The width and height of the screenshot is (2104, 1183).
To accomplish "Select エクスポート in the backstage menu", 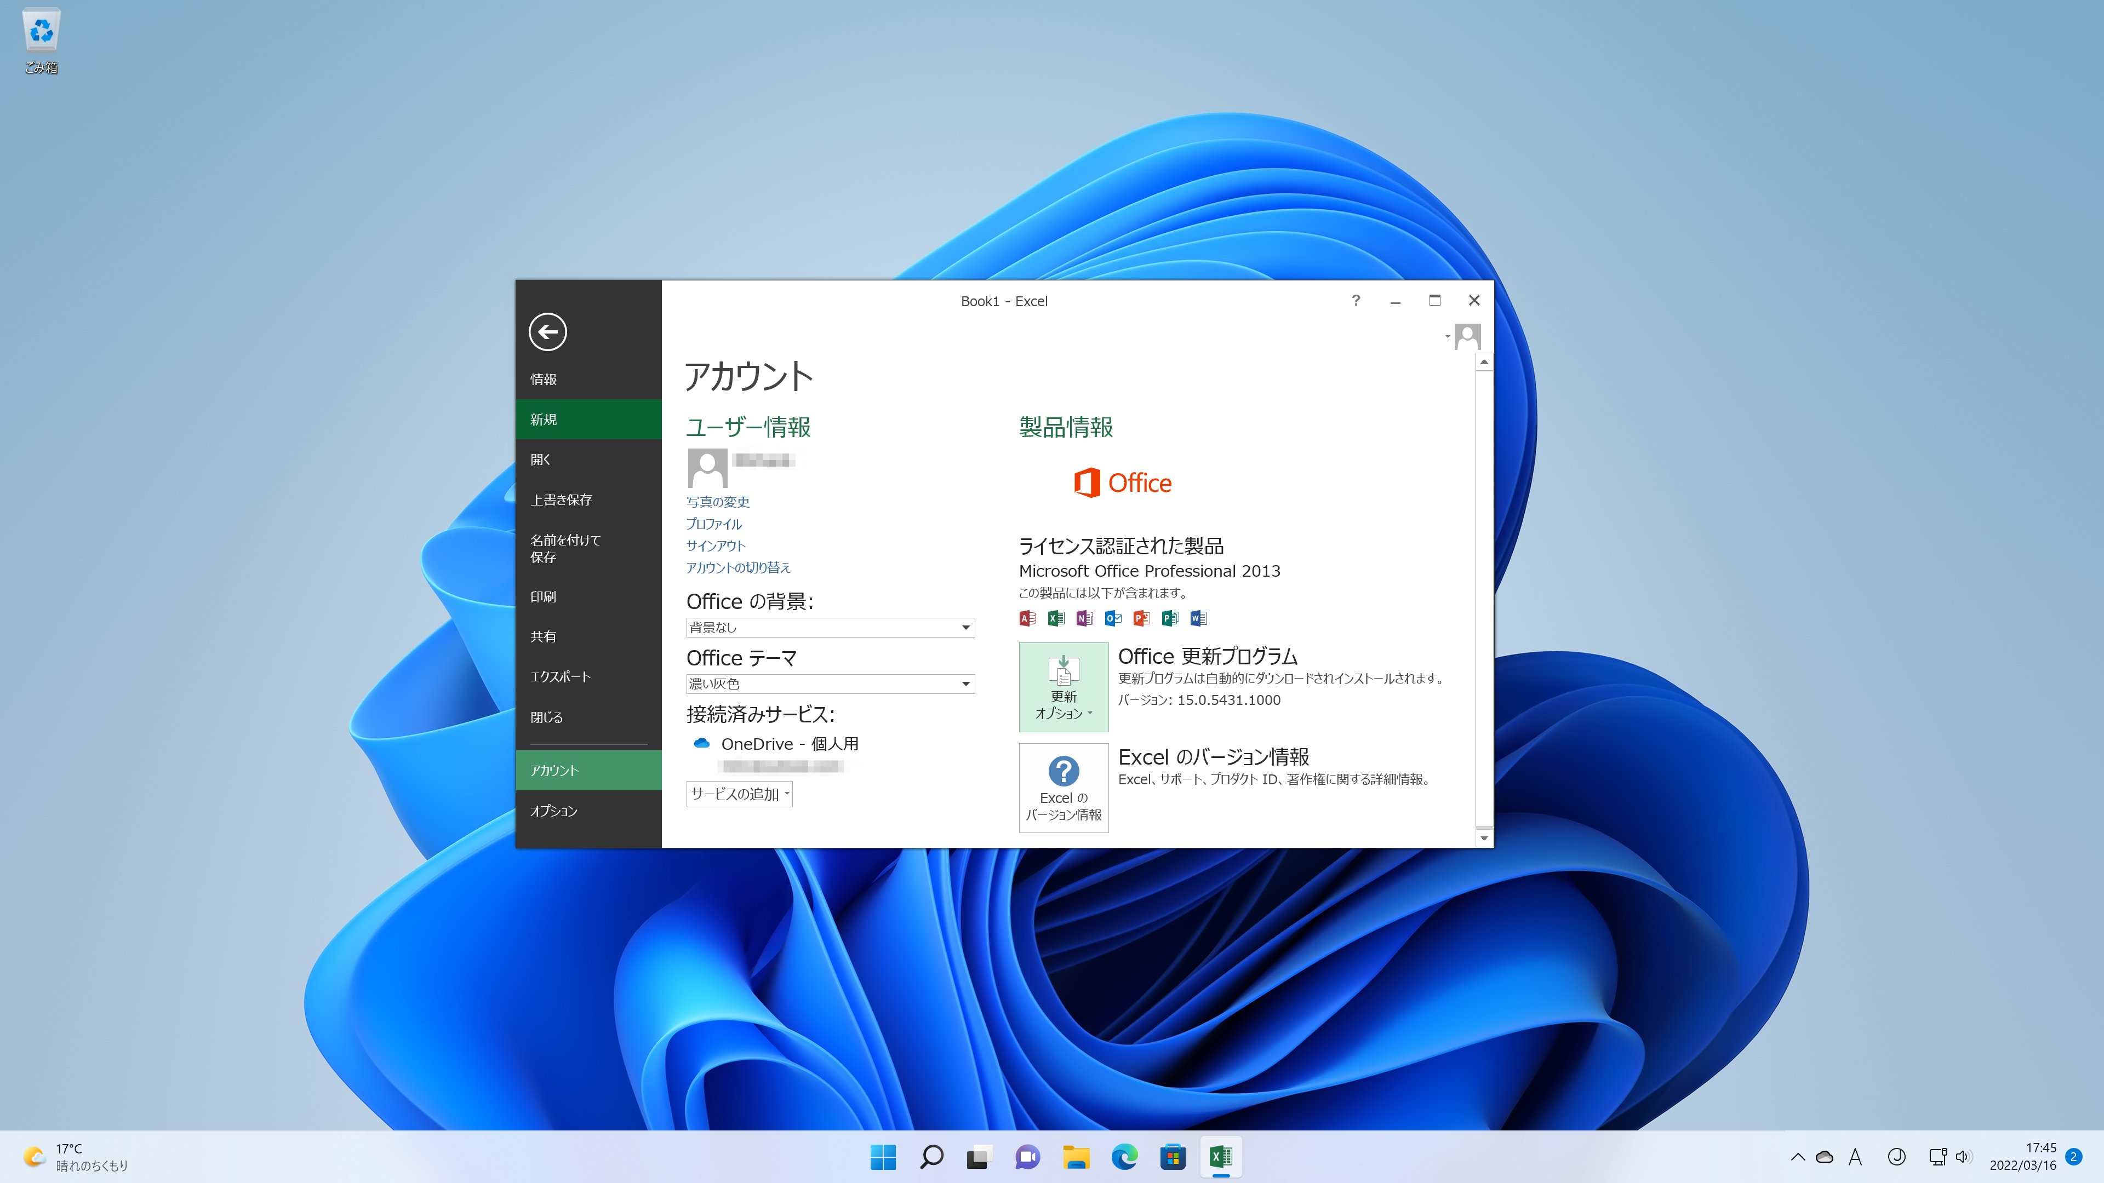I will click(588, 677).
